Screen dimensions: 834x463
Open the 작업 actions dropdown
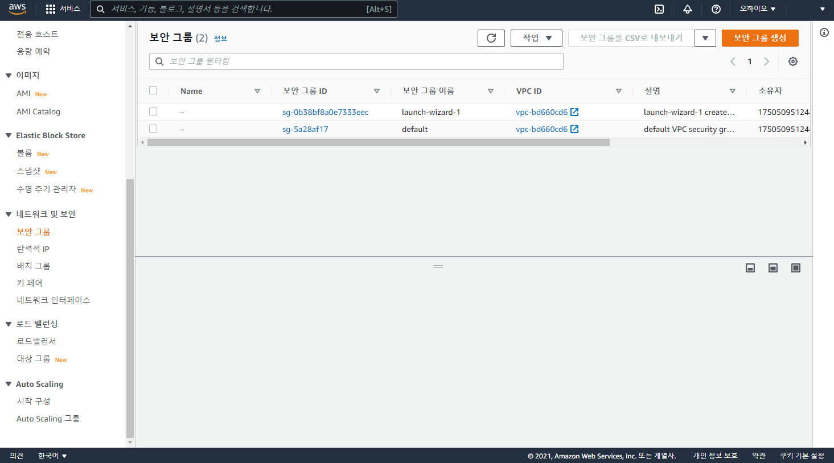click(536, 38)
